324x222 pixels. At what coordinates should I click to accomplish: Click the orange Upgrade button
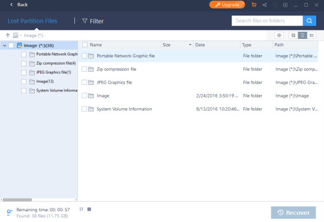pos(227,5)
